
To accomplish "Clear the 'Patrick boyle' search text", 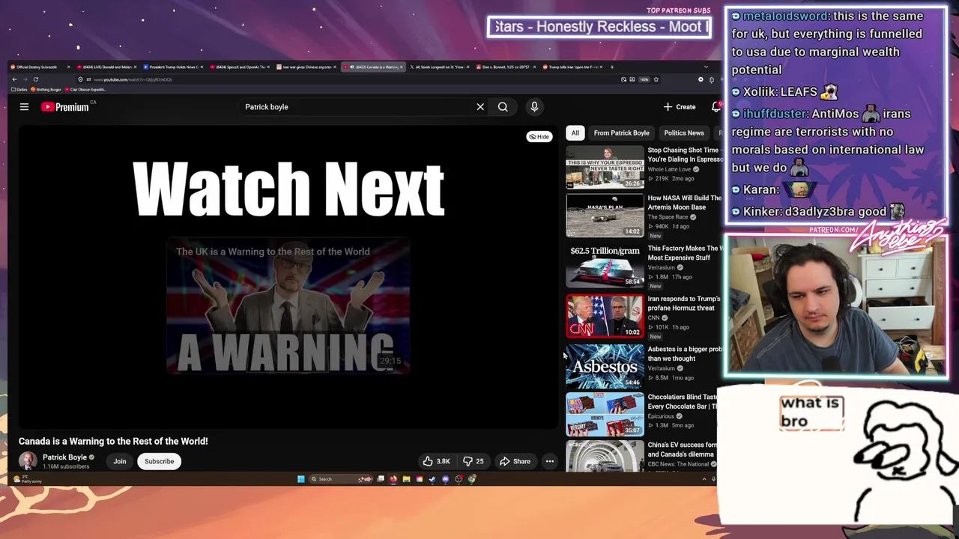I will click(480, 107).
